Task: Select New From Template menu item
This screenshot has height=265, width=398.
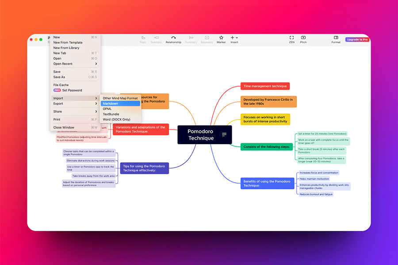Action: [x=68, y=42]
